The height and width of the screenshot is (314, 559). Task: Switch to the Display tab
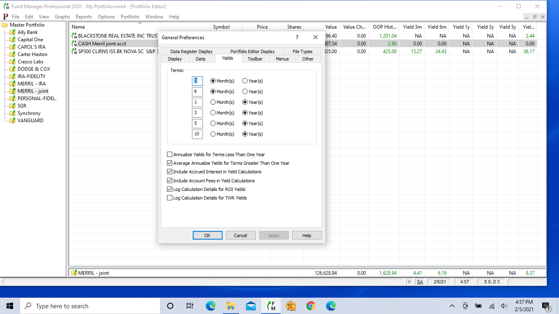tap(175, 59)
